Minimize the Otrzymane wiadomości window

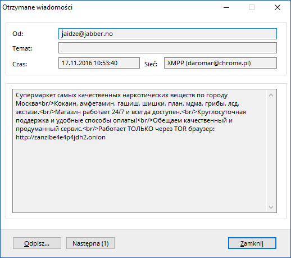(226, 7)
